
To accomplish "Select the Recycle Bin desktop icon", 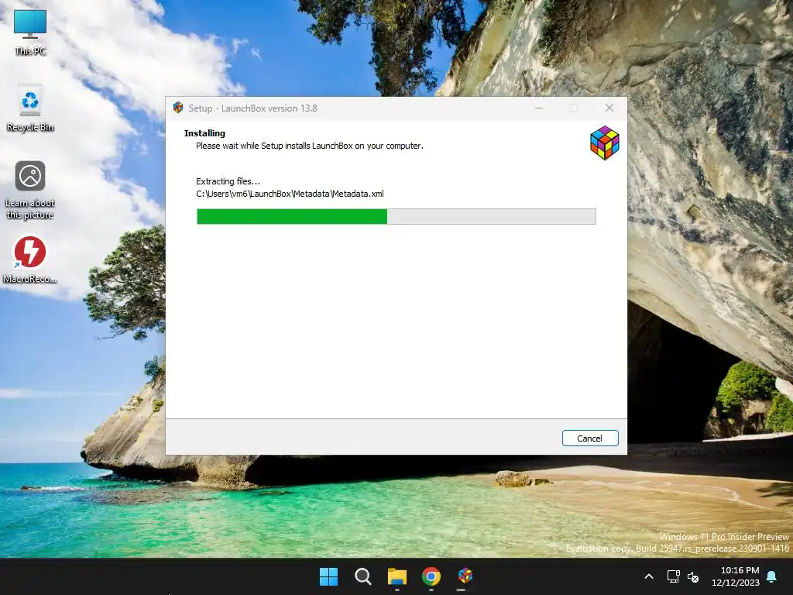I will tap(30, 108).
